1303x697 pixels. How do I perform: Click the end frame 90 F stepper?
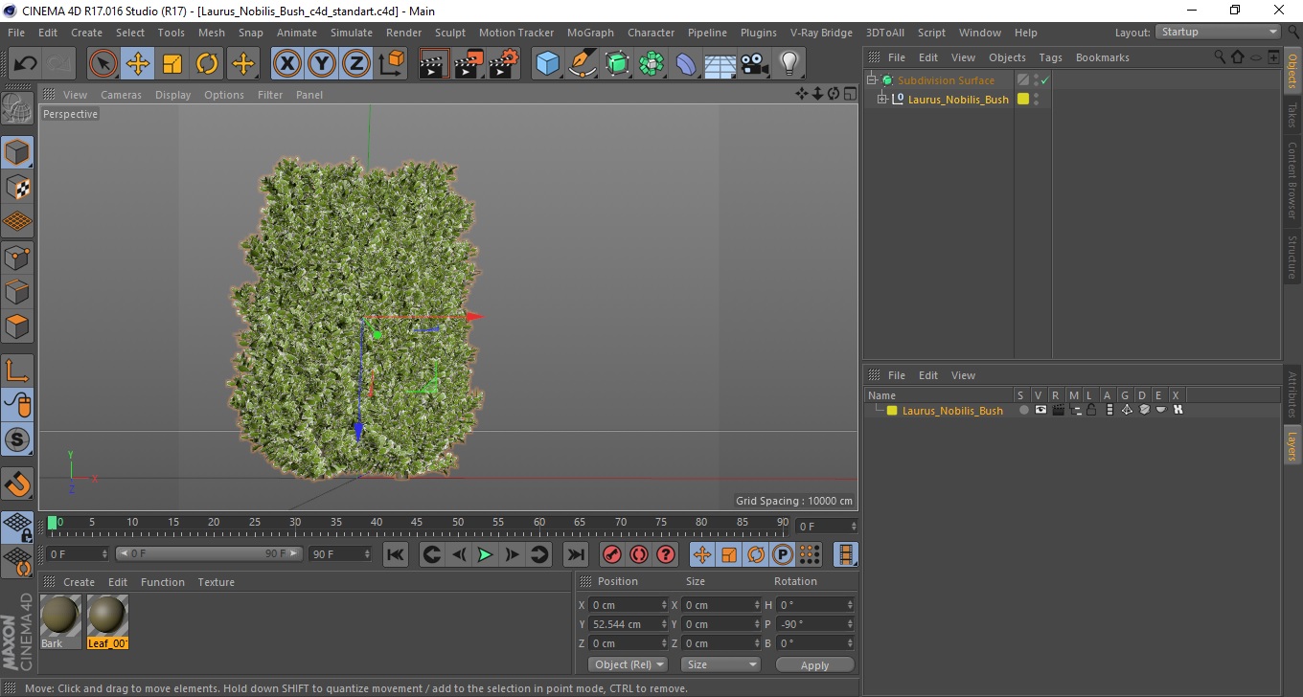click(x=367, y=554)
